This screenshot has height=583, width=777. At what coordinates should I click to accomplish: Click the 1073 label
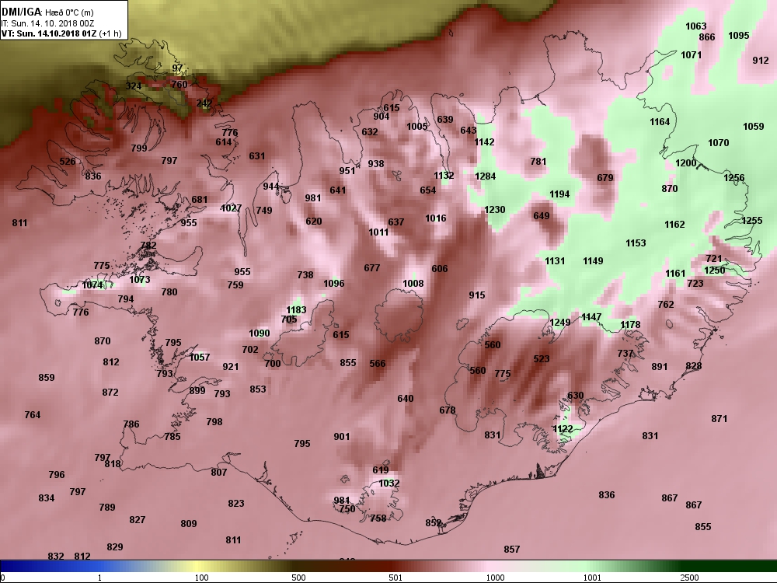pos(139,280)
